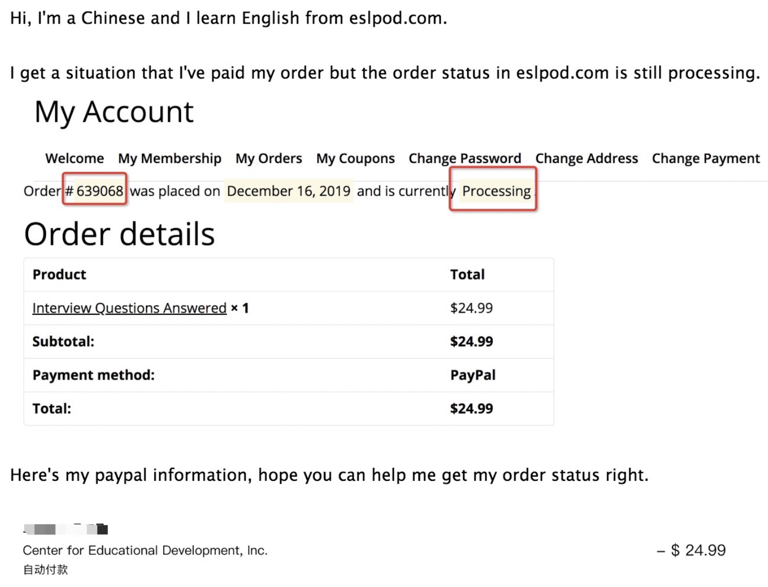This screenshot has width=768, height=587.
Task: Click Center for Educational Development, Inc. payee name
Action: tap(145, 550)
